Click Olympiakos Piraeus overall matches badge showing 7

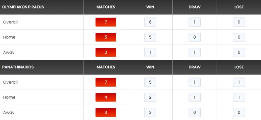[106, 22]
